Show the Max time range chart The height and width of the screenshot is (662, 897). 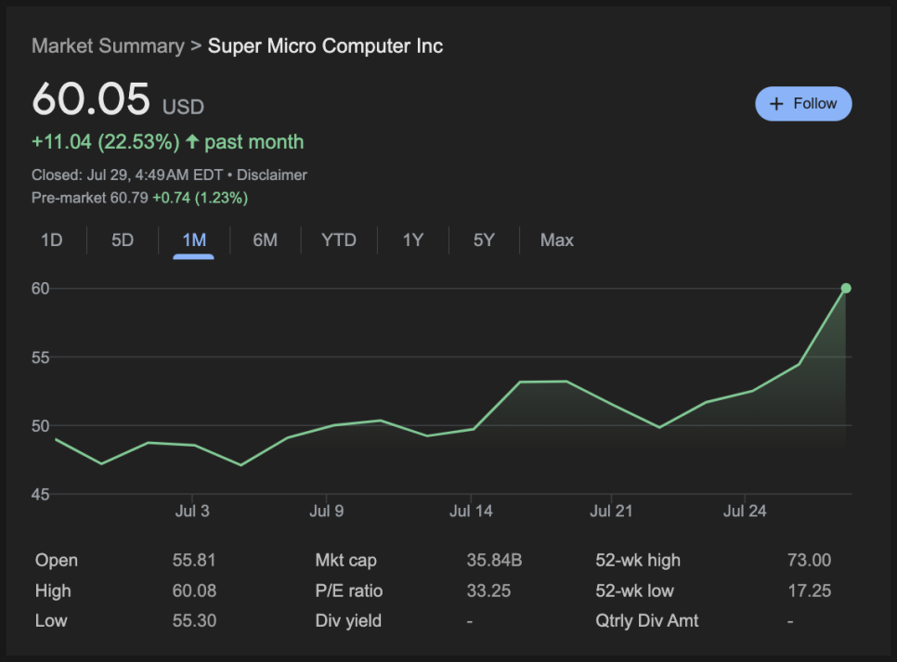557,240
